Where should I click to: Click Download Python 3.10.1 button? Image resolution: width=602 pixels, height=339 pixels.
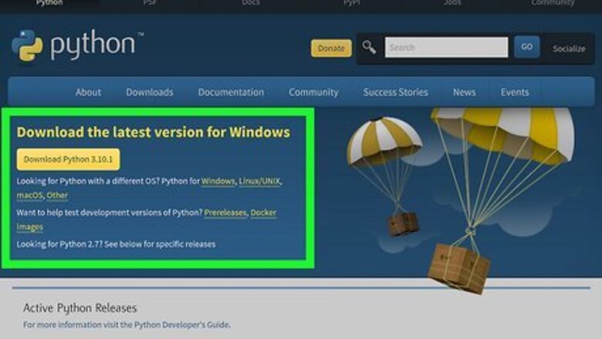coord(69,159)
